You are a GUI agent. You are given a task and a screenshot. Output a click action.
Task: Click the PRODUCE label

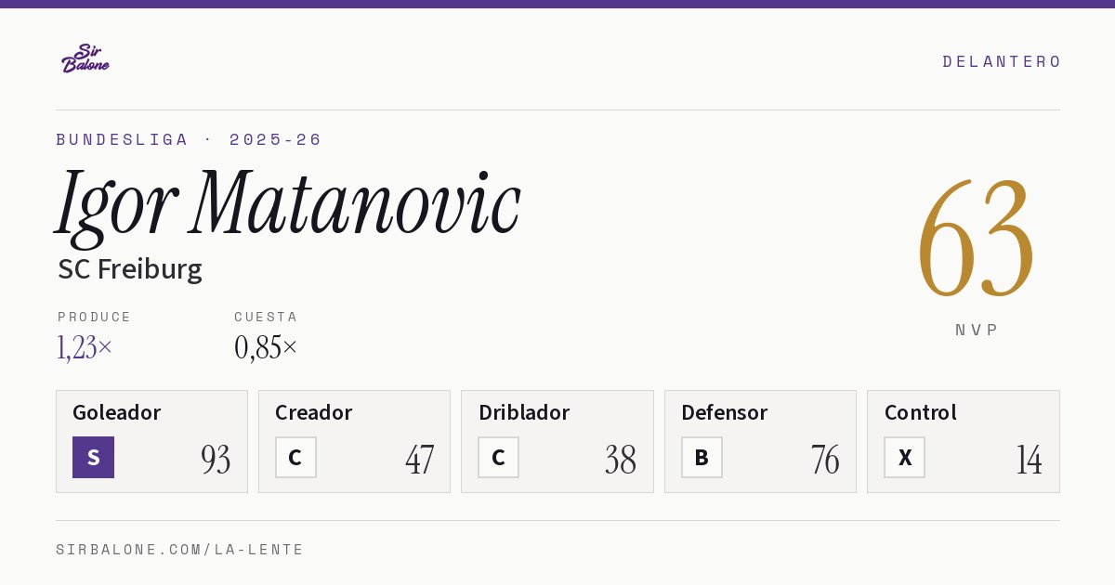coord(95,317)
